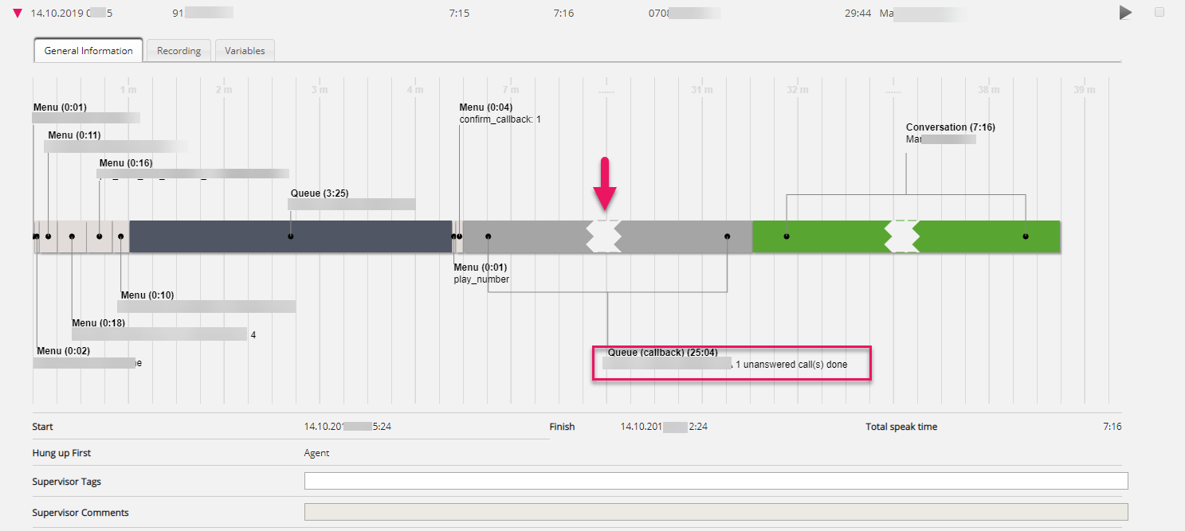Click the Supervisor Comments text box
Image resolution: width=1185 pixels, height=531 pixels.
click(x=716, y=513)
